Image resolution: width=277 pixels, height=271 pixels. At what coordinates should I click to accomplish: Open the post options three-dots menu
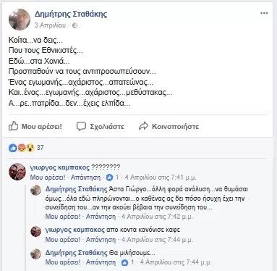(264, 13)
